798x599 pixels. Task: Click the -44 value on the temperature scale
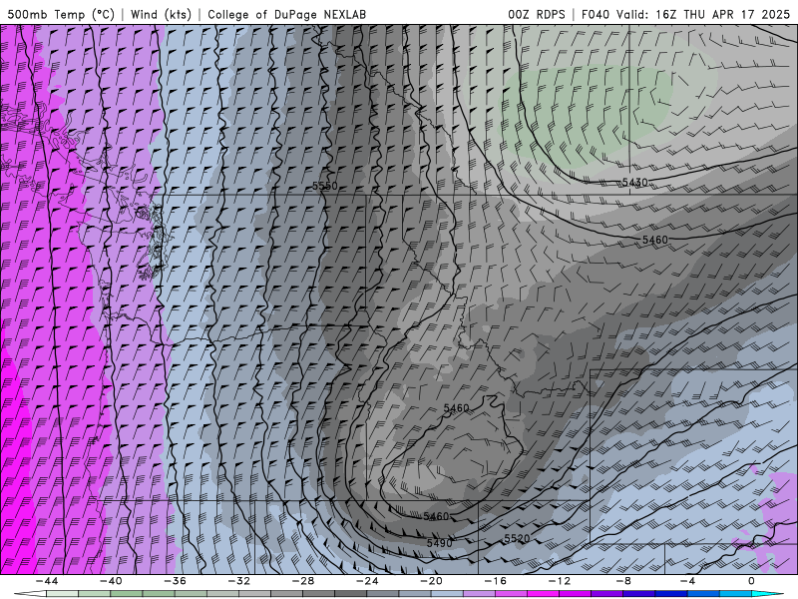47,581
